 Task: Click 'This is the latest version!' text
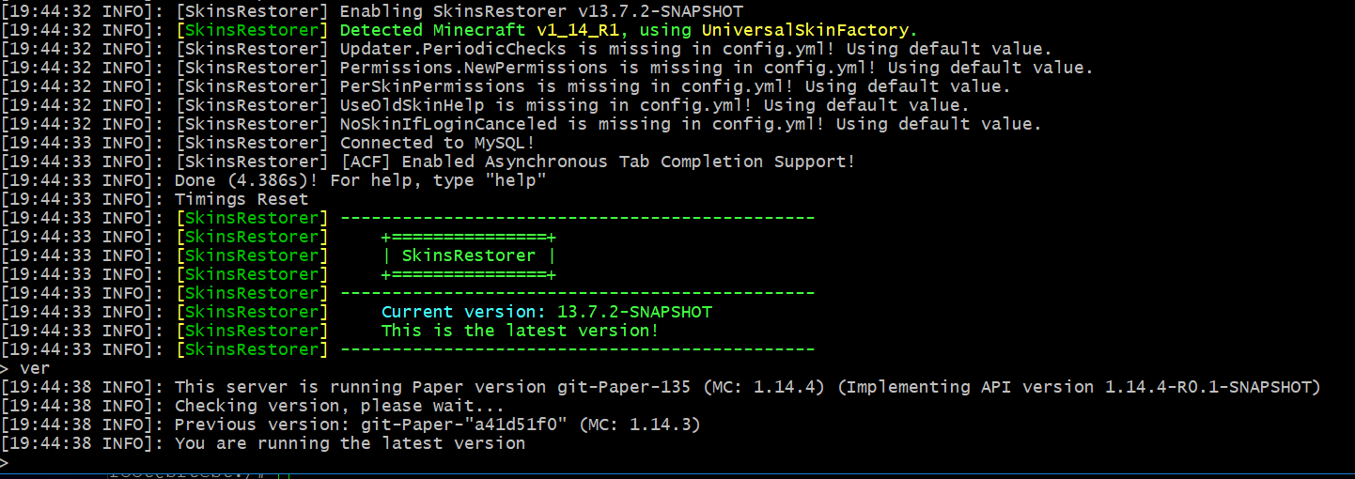click(x=521, y=331)
